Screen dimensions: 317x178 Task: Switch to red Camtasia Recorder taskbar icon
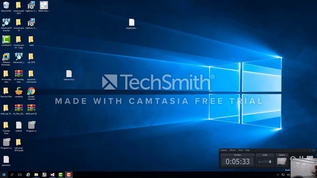click(68, 175)
